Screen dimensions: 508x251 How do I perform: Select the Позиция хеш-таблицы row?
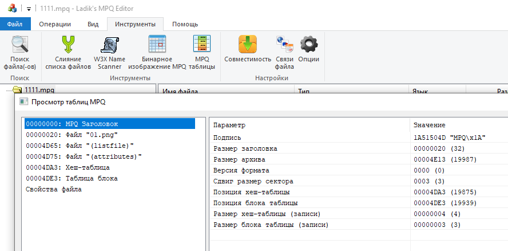359,192
